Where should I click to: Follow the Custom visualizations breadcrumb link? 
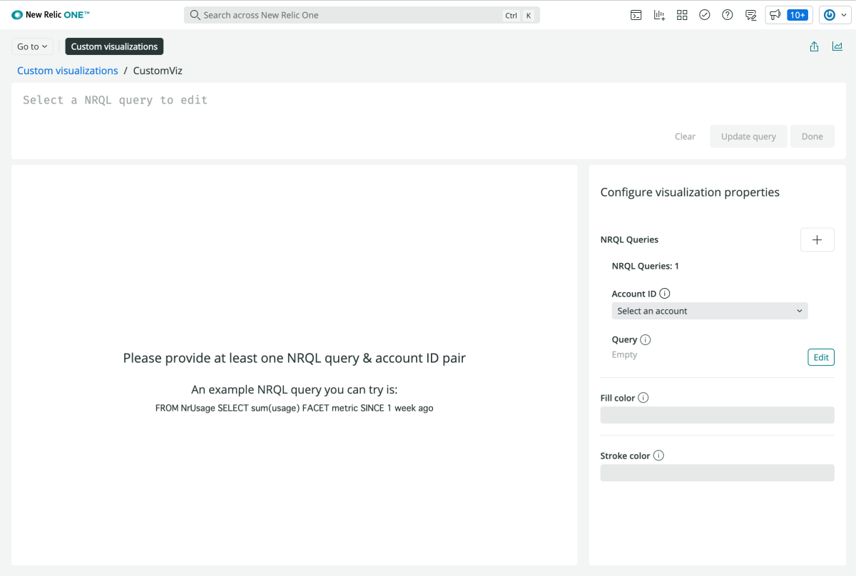(68, 71)
